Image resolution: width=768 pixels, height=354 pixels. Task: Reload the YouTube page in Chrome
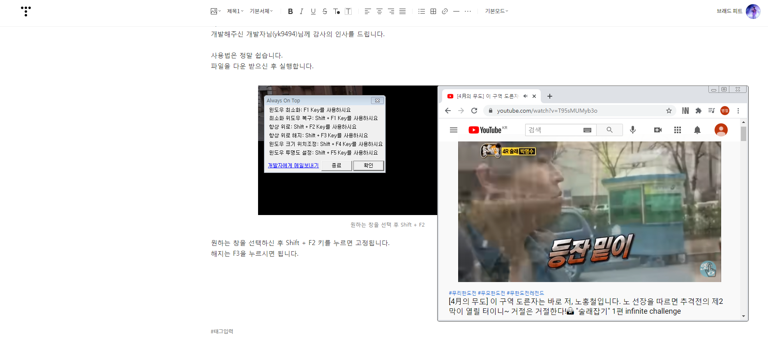click(474, 111)
